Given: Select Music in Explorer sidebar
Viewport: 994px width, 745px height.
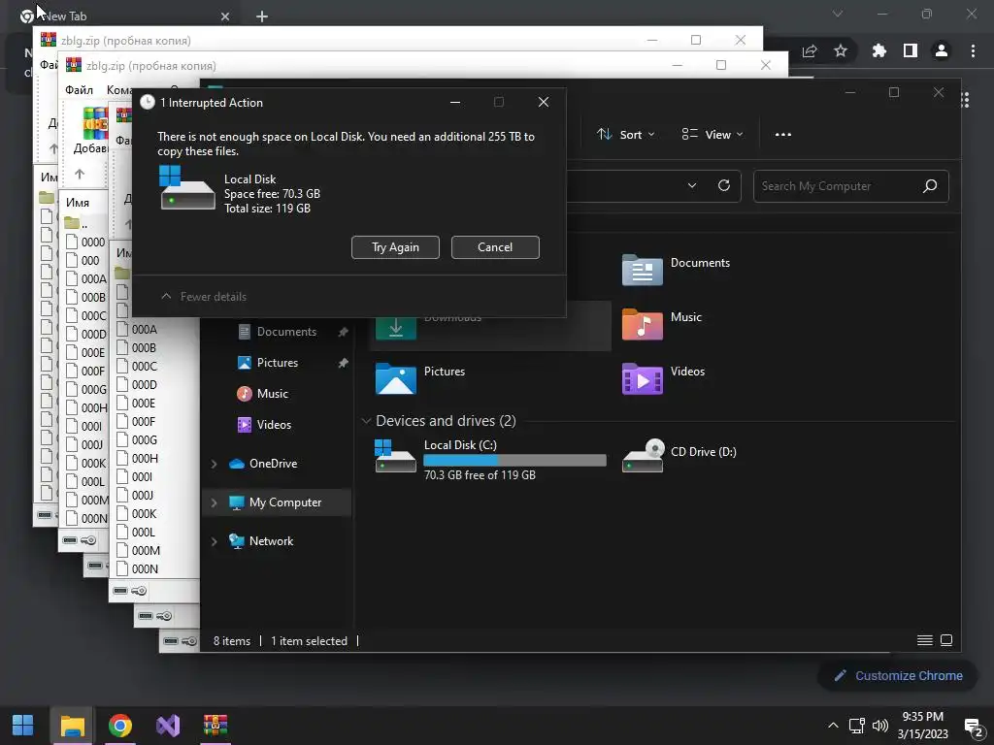Looking at the screenshot, I should [x=272, y=394].
